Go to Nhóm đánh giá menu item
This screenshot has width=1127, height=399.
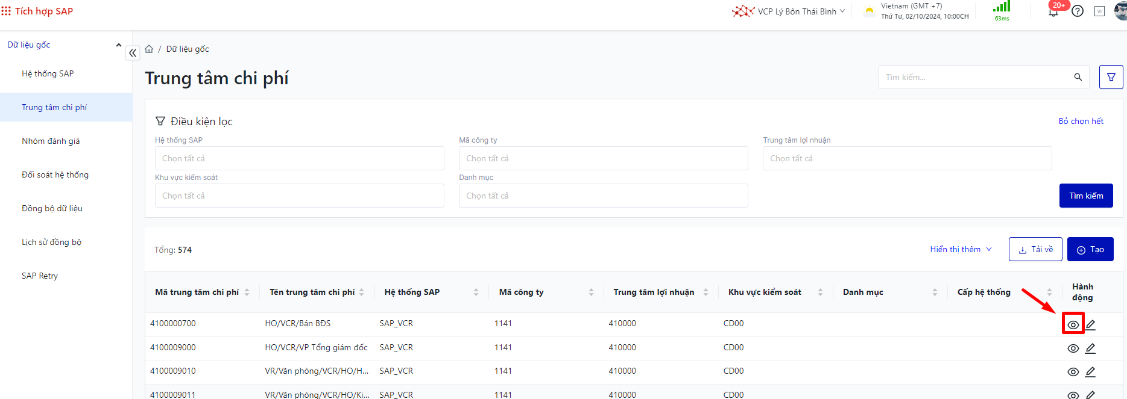click(x=51, y=141)
